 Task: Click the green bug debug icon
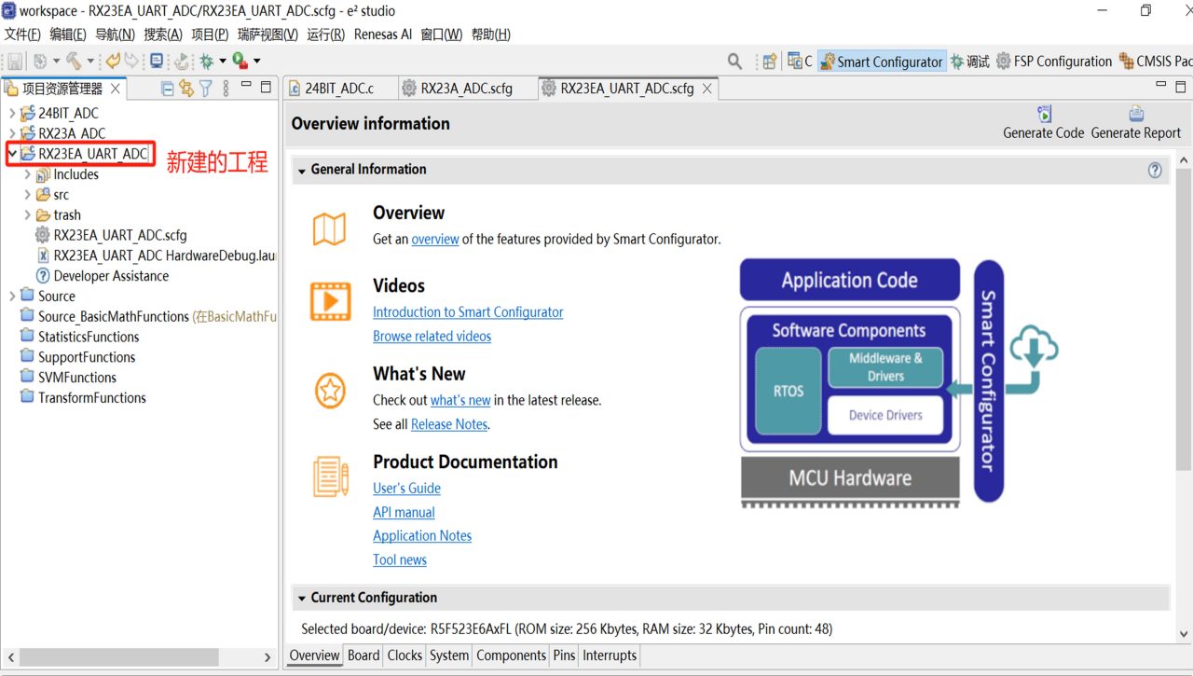206,62
